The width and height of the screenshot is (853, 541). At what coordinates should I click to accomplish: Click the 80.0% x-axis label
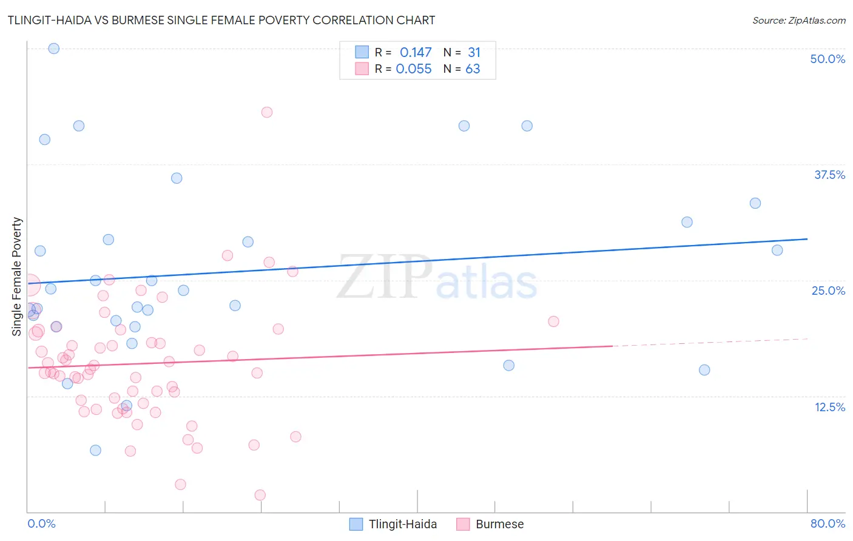coord(828,523)
